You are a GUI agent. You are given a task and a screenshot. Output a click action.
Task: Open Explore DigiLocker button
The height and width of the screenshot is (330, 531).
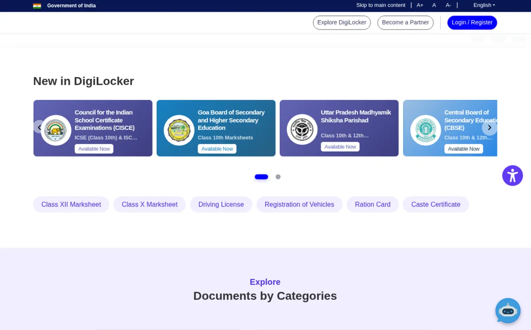click(342, 23)
